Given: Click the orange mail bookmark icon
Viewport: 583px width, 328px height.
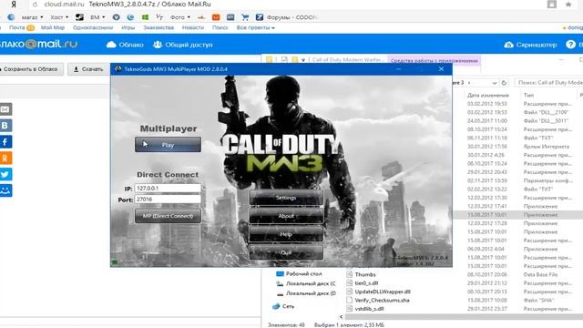Looking at the screenshot, I should tap(216, 17).
